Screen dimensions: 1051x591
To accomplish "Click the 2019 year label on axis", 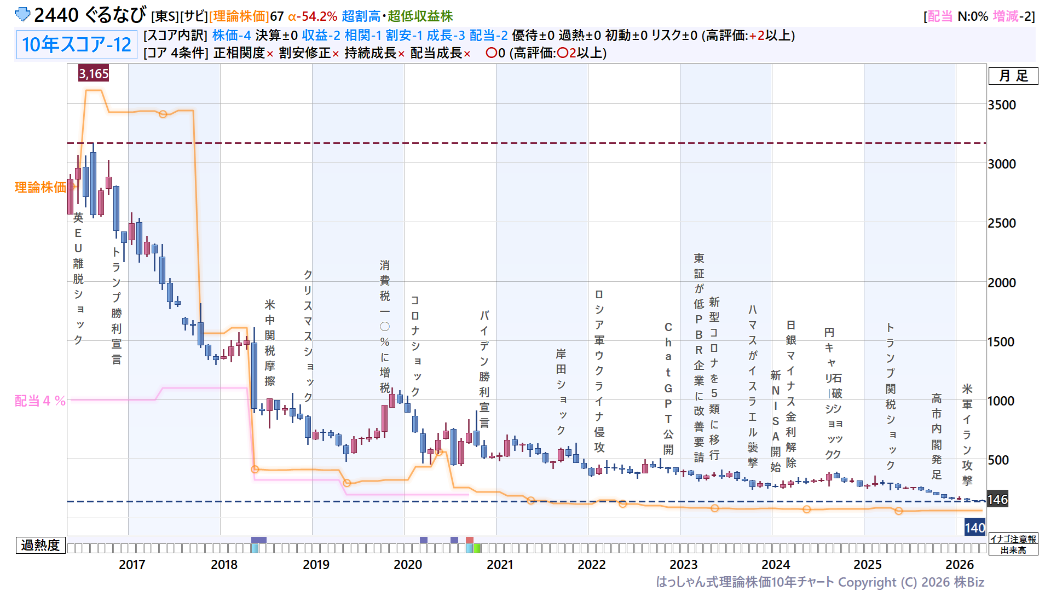I will tap(316, 564).
